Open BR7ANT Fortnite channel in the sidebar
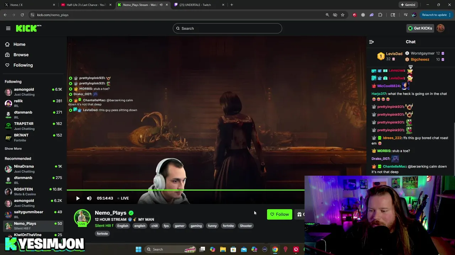Image resolution: width=455 pixels, height=255 pixels. click(x=33, y=137)
